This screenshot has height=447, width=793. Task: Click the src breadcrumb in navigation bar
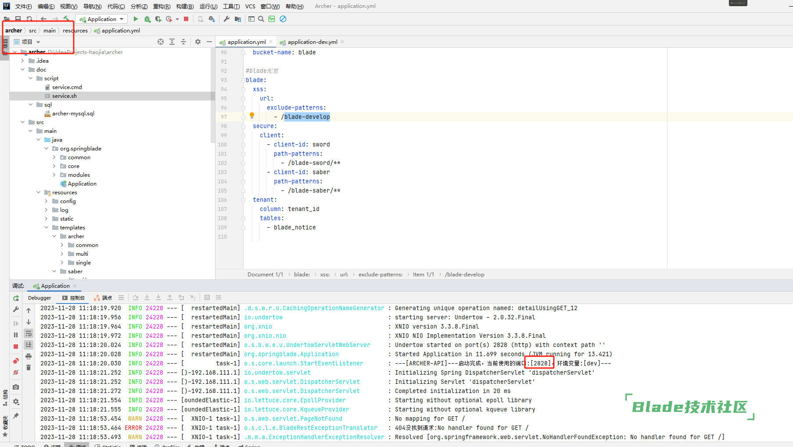(33, 31)
